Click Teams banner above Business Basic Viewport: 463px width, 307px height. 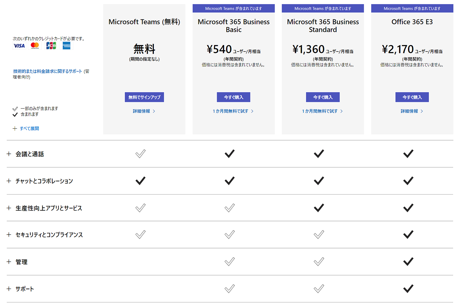(234, 8)
